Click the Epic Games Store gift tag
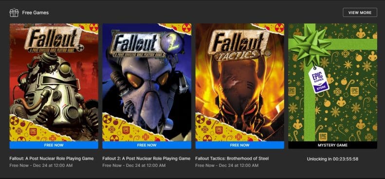385x179 pixels. [x=319, y=80]
